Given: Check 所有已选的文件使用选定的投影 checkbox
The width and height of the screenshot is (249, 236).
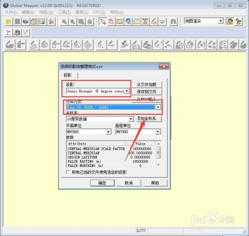Looking at the screenshot, I should (x=68, y=172).
